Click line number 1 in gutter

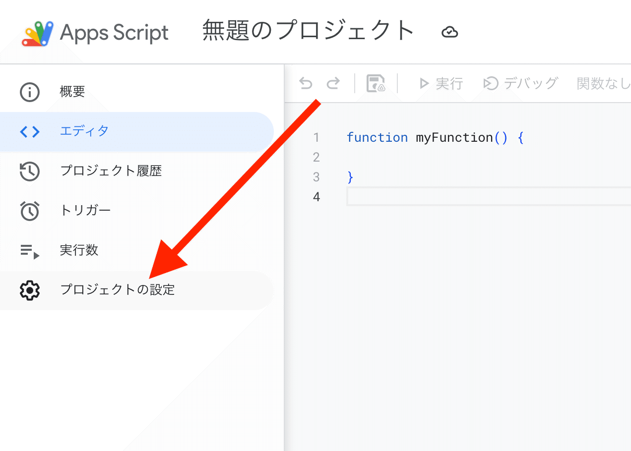(x=316, y=137)
